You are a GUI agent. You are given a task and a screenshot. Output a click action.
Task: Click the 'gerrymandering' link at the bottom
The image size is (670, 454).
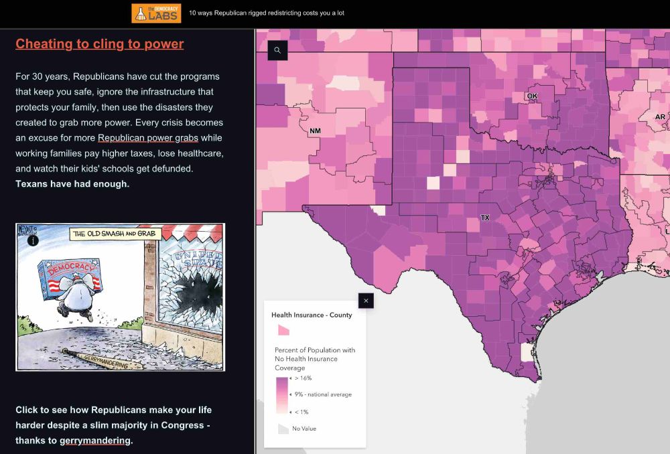(95, 441)
